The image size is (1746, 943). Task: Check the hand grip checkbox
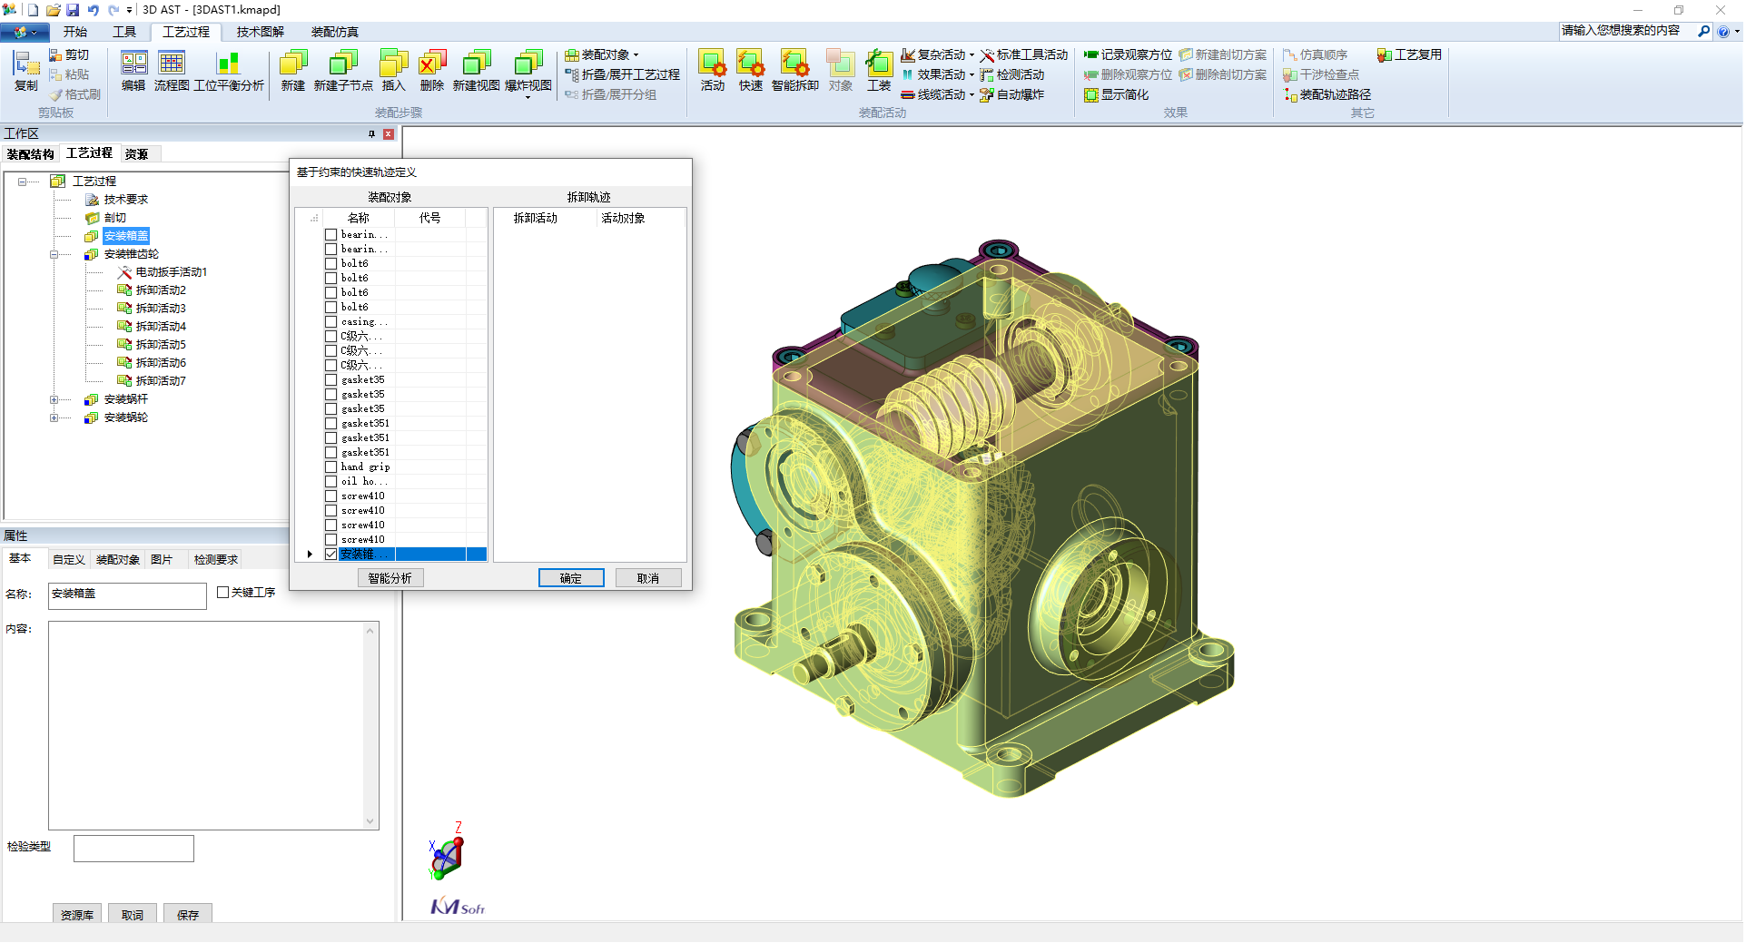(x=331, y=467)
